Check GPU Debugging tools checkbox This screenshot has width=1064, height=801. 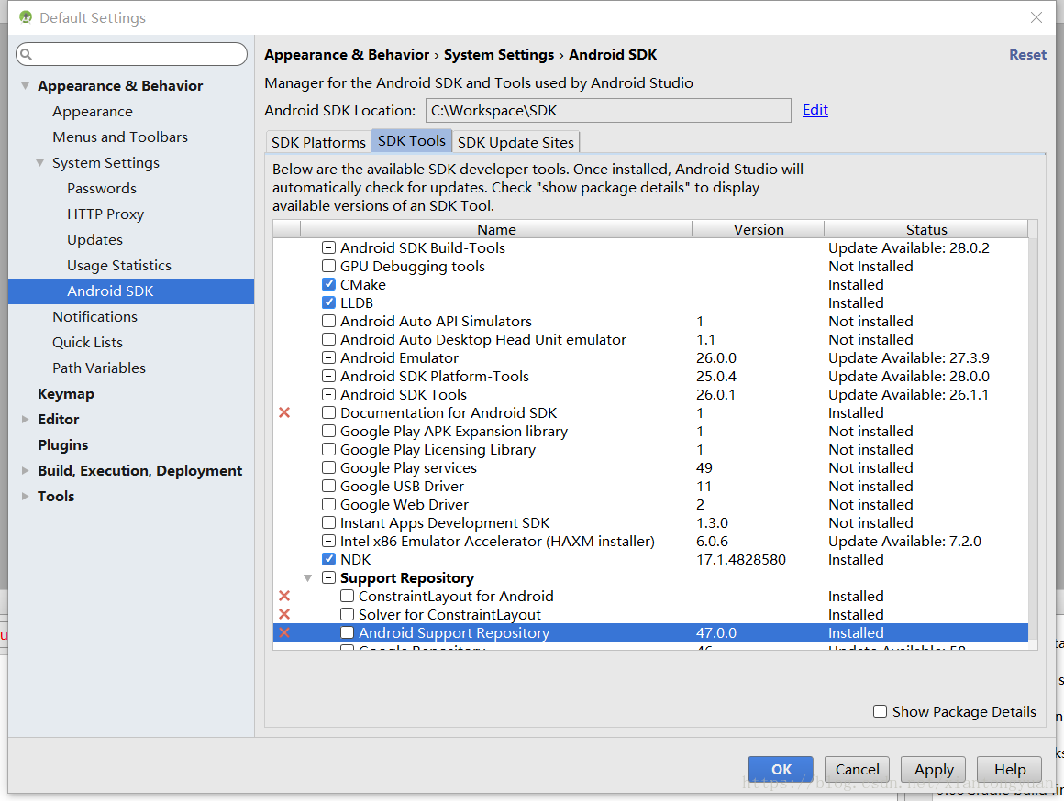tap(328, 266)
